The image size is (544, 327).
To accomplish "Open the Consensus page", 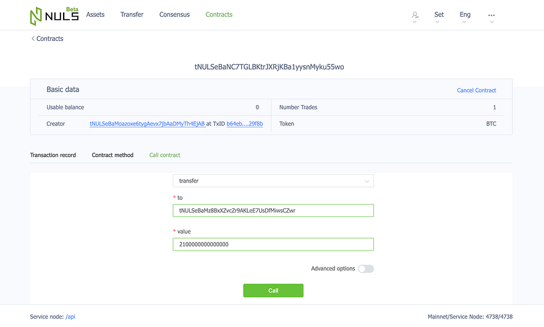I will (x=174, y=15).
